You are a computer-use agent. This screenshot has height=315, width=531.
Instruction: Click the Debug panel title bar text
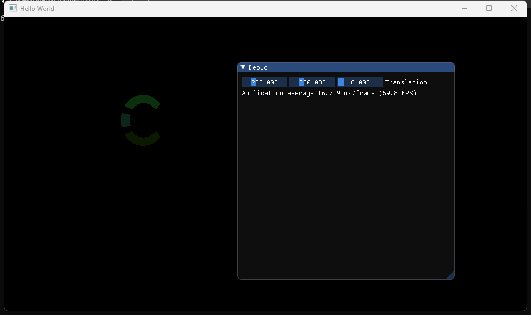coord(258,67)
